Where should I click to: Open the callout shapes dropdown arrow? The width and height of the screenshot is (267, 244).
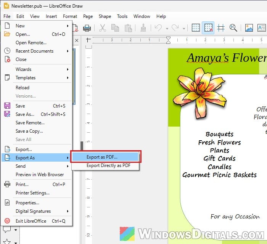coord(16,230)
